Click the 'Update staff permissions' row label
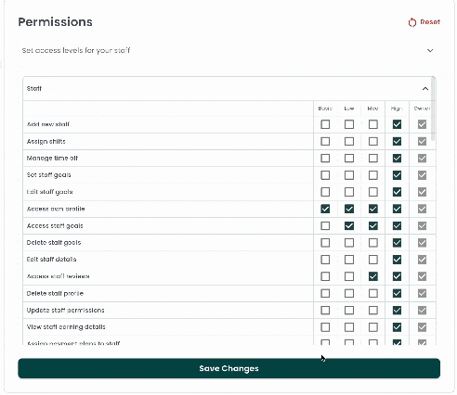This screenshot has height=395, width=457. [66, 311]
